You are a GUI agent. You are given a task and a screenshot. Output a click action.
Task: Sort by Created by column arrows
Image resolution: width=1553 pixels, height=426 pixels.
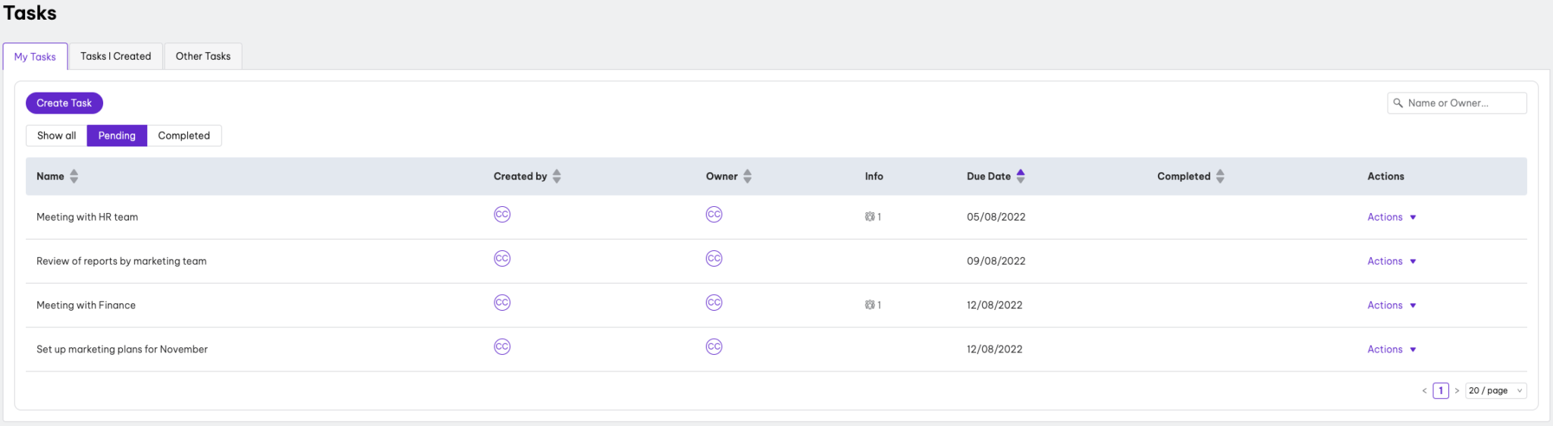tap(557, 176)
